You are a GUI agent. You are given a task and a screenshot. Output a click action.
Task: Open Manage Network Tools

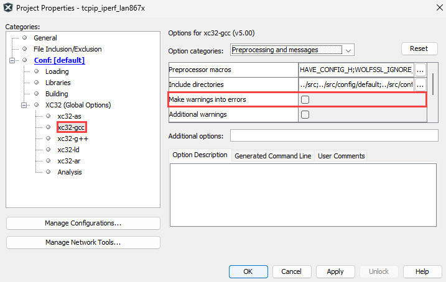pyautogui.click(x=83, y=242)
